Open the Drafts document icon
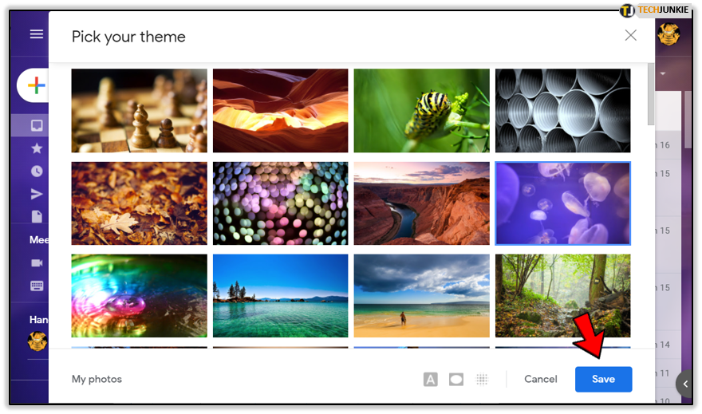Viewport: 702px width, 414px height. pos(37,217)
